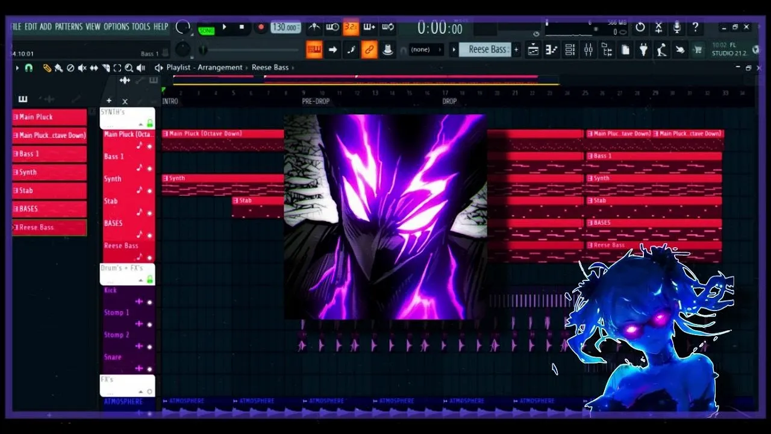Mute the Snare track dot

149,368
